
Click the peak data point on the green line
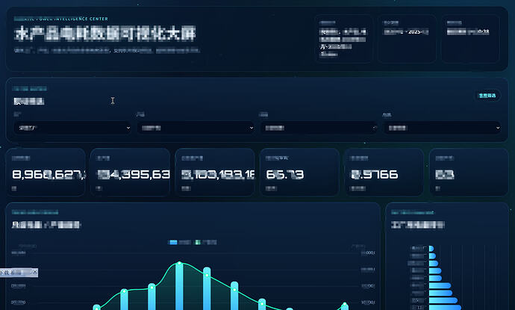[x=179, y=263]
